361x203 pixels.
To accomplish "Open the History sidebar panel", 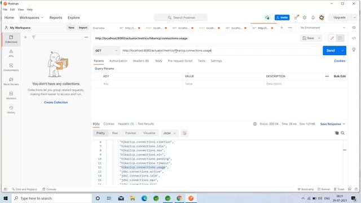I will pyautogui.click(x=11, y=109).
